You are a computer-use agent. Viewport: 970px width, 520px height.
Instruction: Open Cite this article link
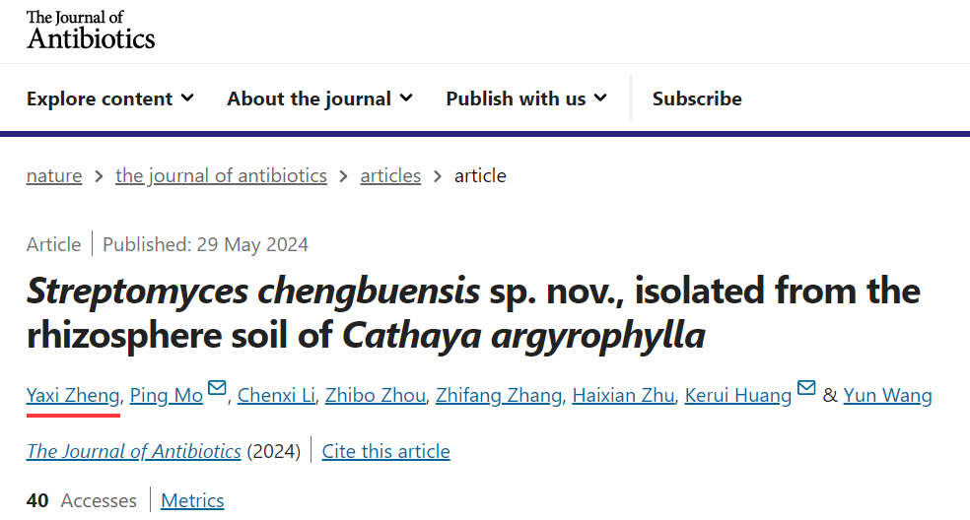[x=386, y=451]
